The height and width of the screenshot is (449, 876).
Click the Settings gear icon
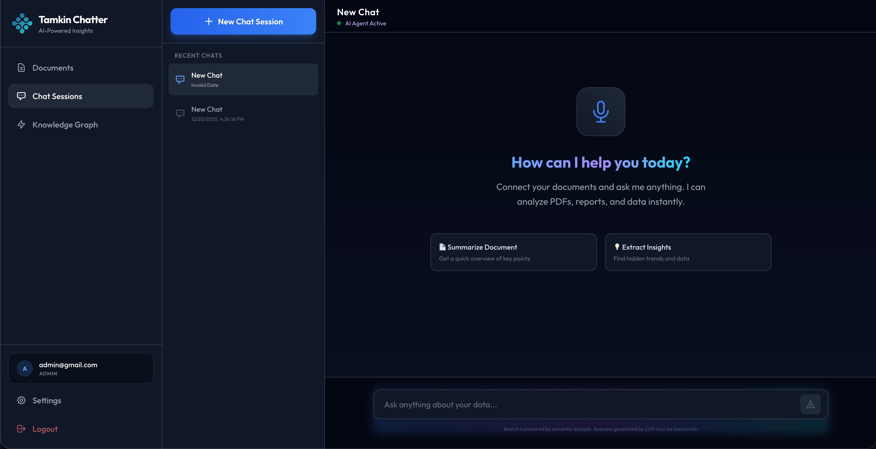pos(21,400)
